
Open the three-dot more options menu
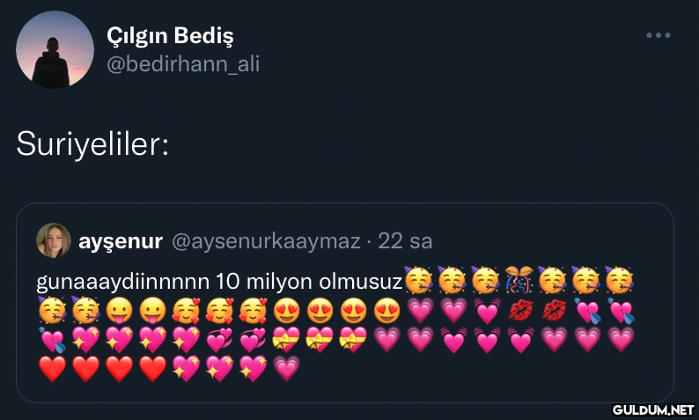(x=659, y=35)
